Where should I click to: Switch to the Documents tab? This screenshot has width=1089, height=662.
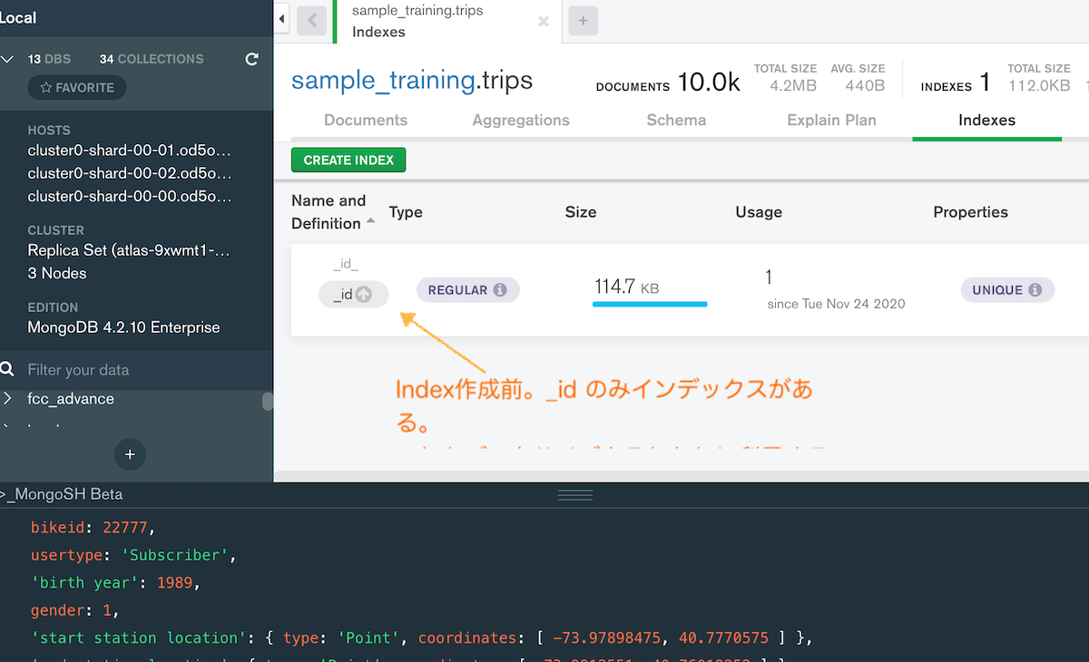pyautogui.click(x=366, y=120)
